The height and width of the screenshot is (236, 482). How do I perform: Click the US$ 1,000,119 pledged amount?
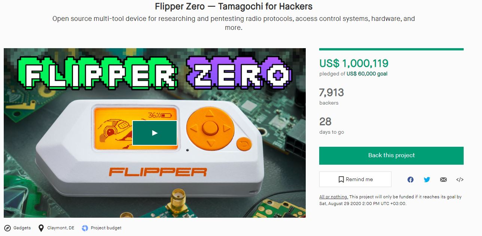[x=354, y=63]
